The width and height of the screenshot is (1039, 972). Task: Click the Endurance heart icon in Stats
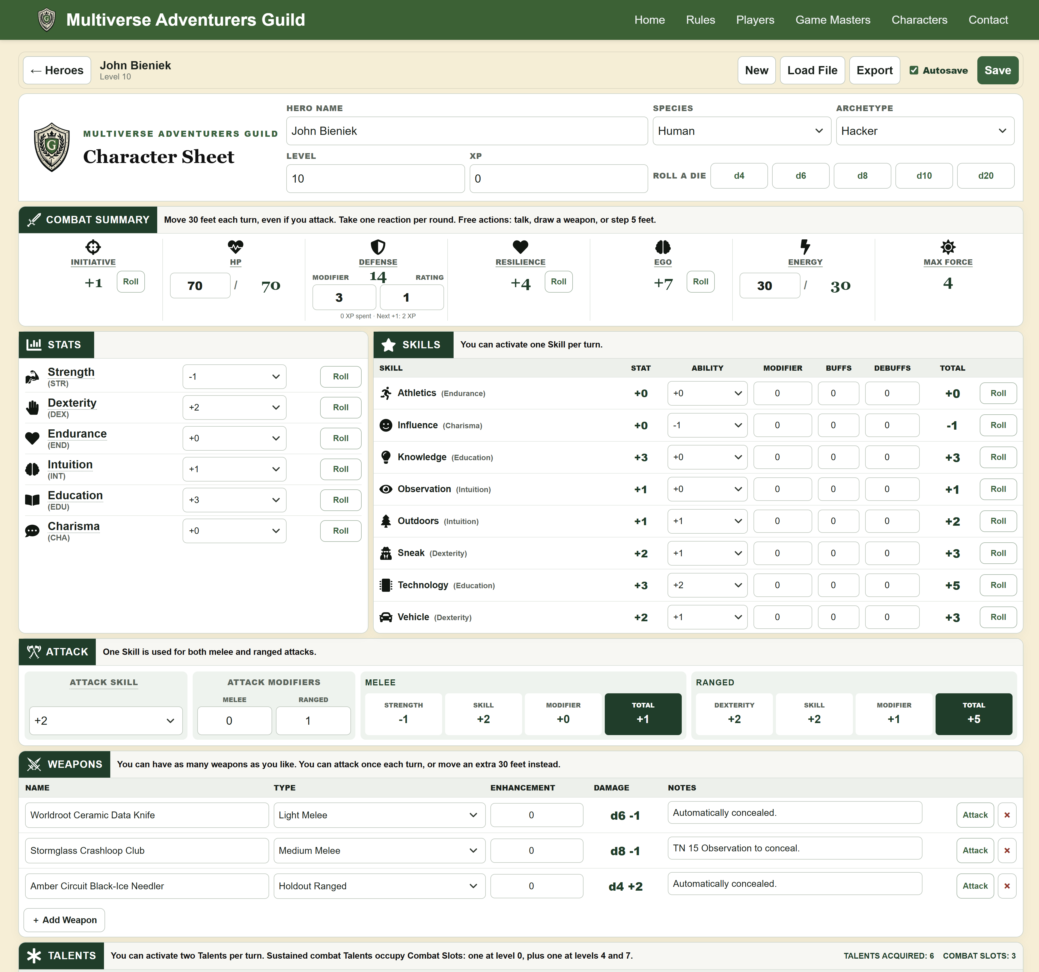(32, 438)
